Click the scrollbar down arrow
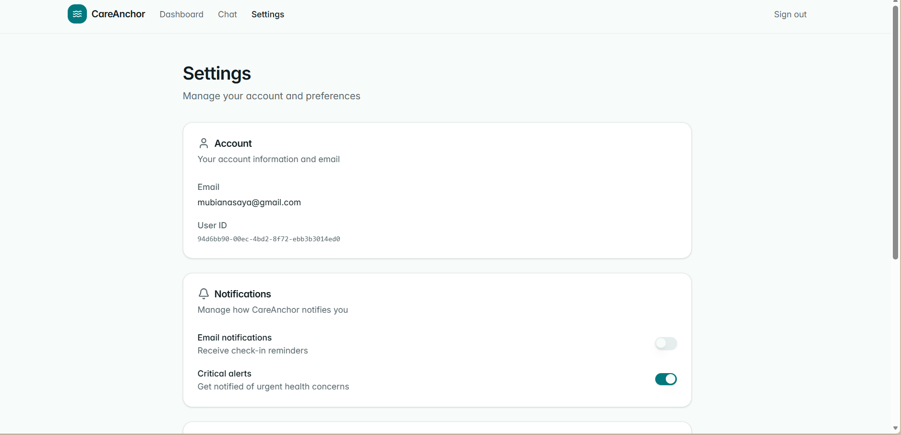Screen dimensions: 901x435 pyautogui.click(x=895, y=428)
